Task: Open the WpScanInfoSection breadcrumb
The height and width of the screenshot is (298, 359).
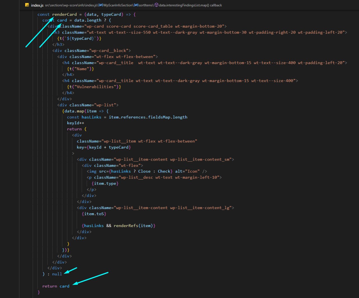Action: click(118, 5)
